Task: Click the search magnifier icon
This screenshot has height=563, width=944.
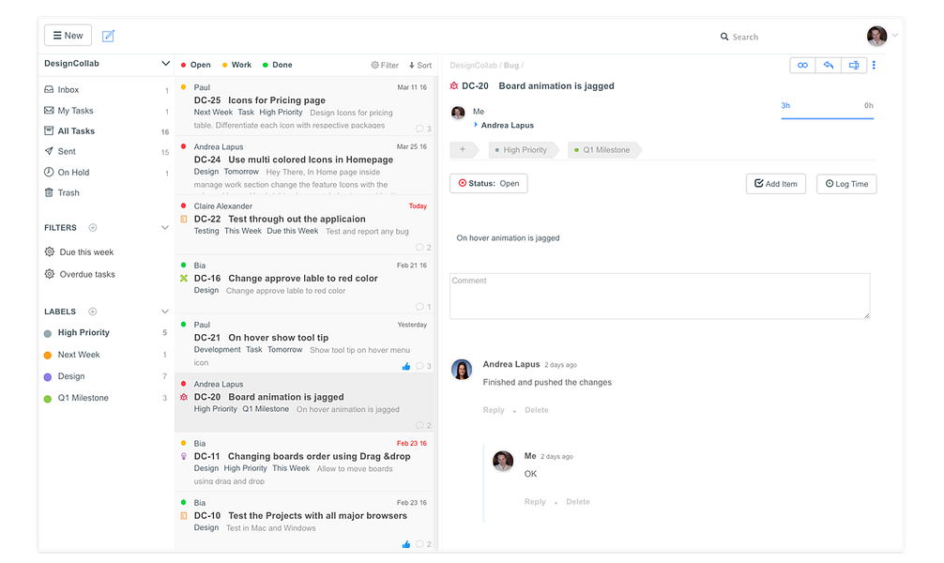Action: click(x=724, y=37)
